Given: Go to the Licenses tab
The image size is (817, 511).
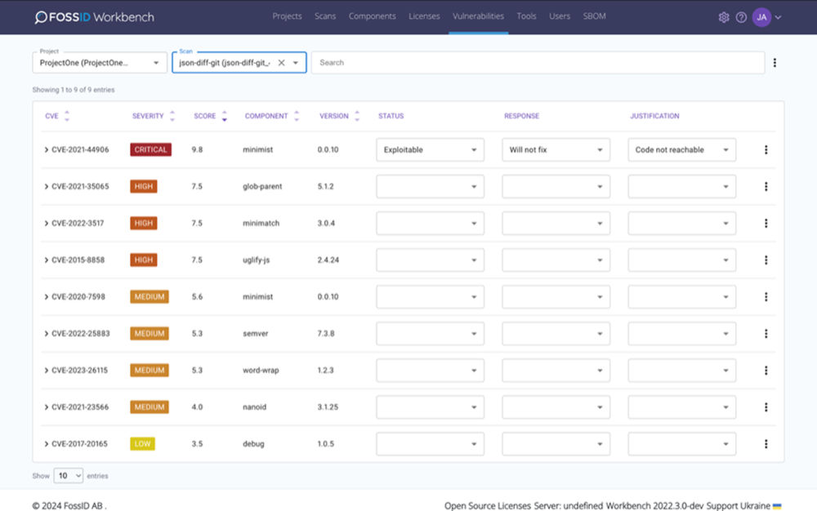Looking at the screenshot, I should point(424,16).
